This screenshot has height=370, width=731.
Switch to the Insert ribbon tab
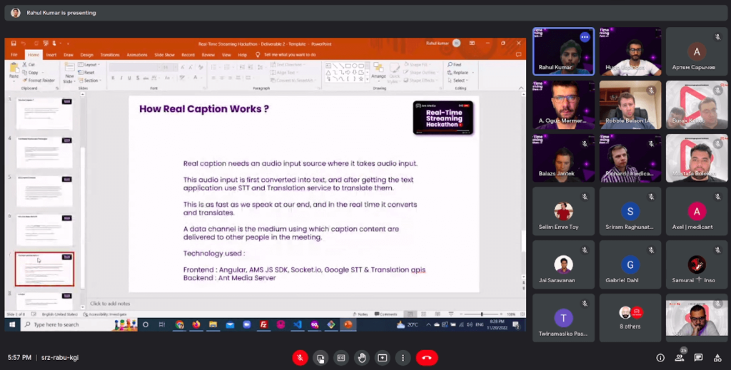(51, 55)
